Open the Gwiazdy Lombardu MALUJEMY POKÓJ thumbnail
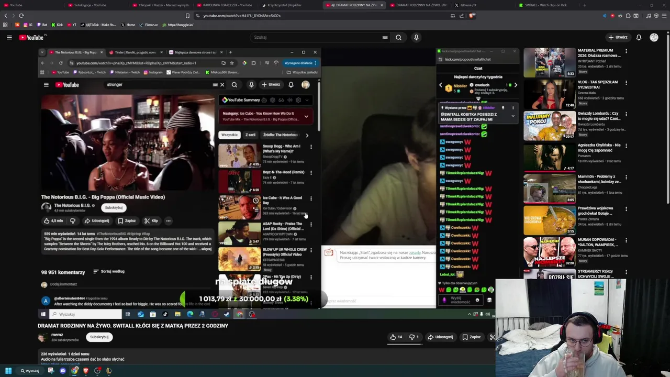 click(x=550, y=126)
